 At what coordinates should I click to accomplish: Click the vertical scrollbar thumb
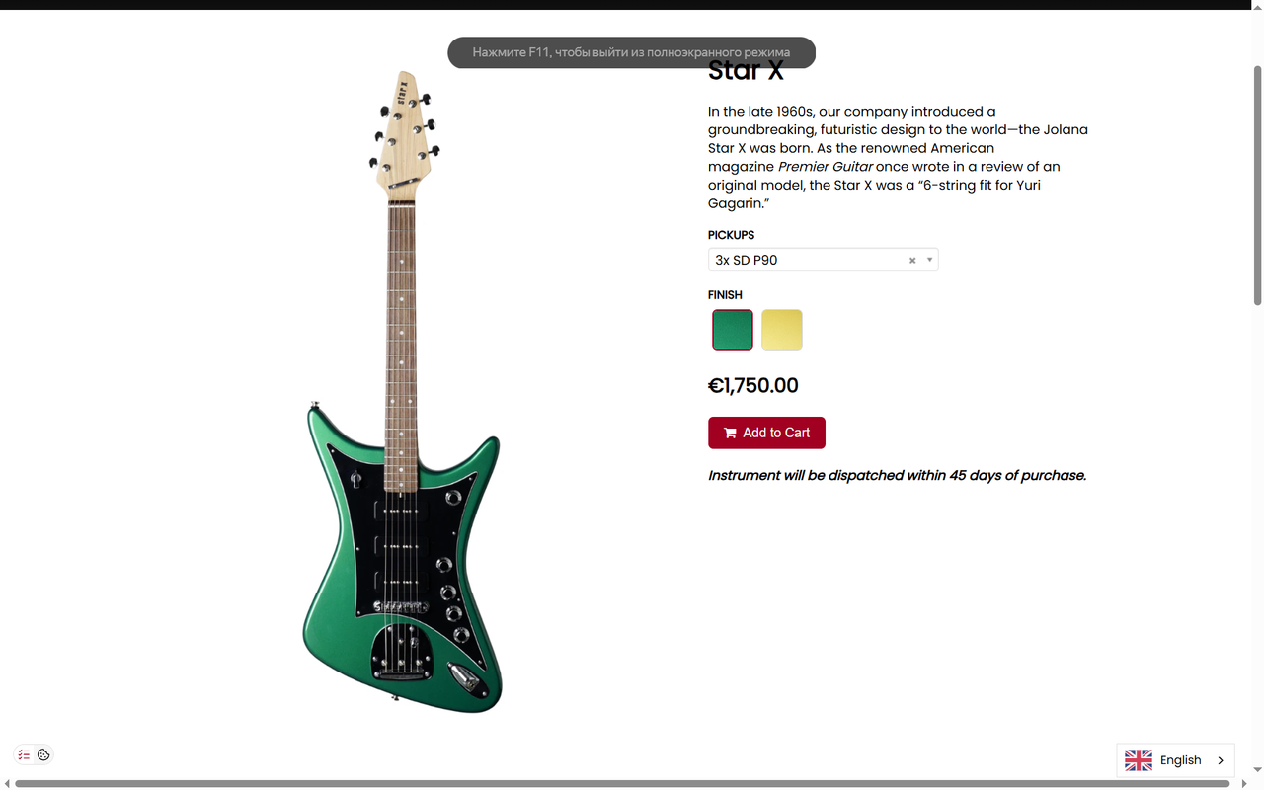tap(1257, 186)
